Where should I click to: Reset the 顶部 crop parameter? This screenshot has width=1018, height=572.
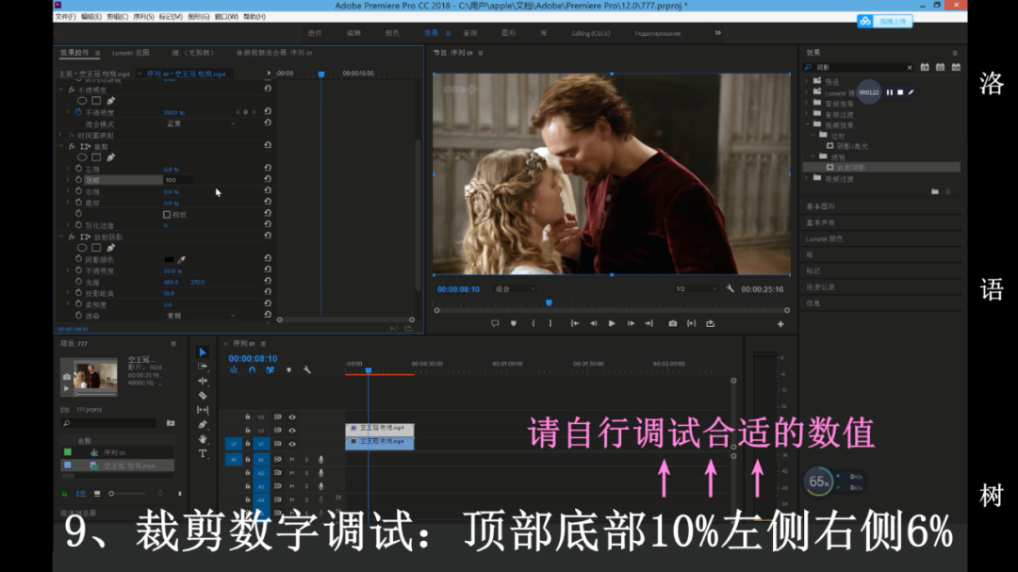coord(268,179)
